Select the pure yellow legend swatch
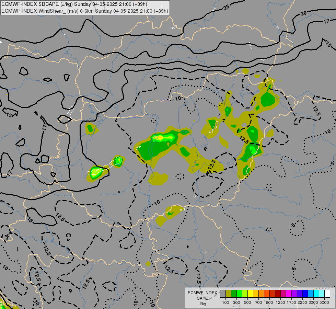 point(250,294)
